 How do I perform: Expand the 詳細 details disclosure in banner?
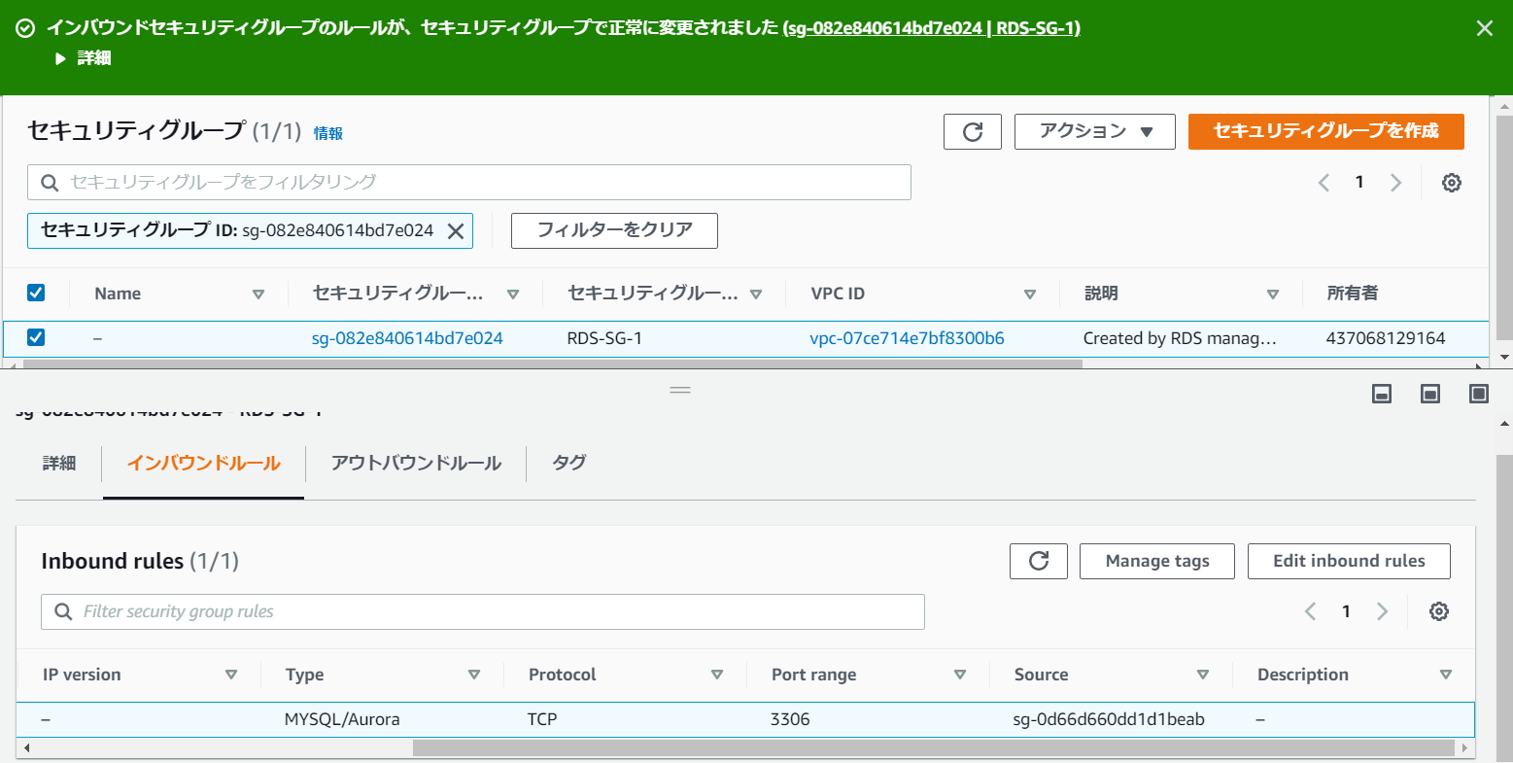pos(85,58)
